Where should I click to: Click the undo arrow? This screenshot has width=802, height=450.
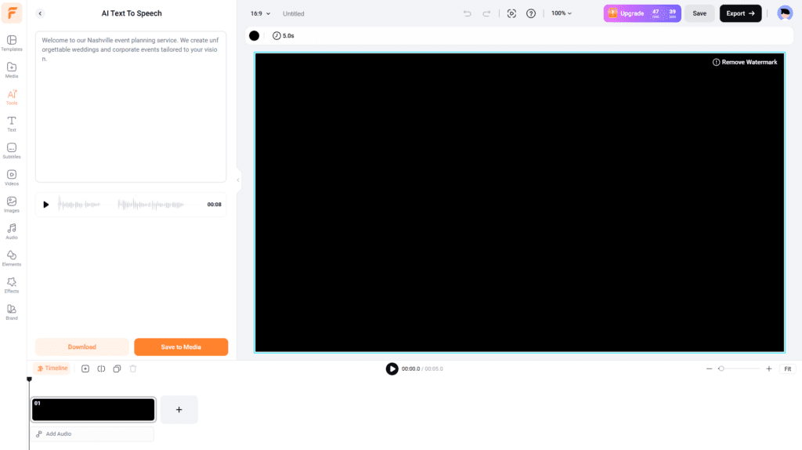tap(467, 13)
